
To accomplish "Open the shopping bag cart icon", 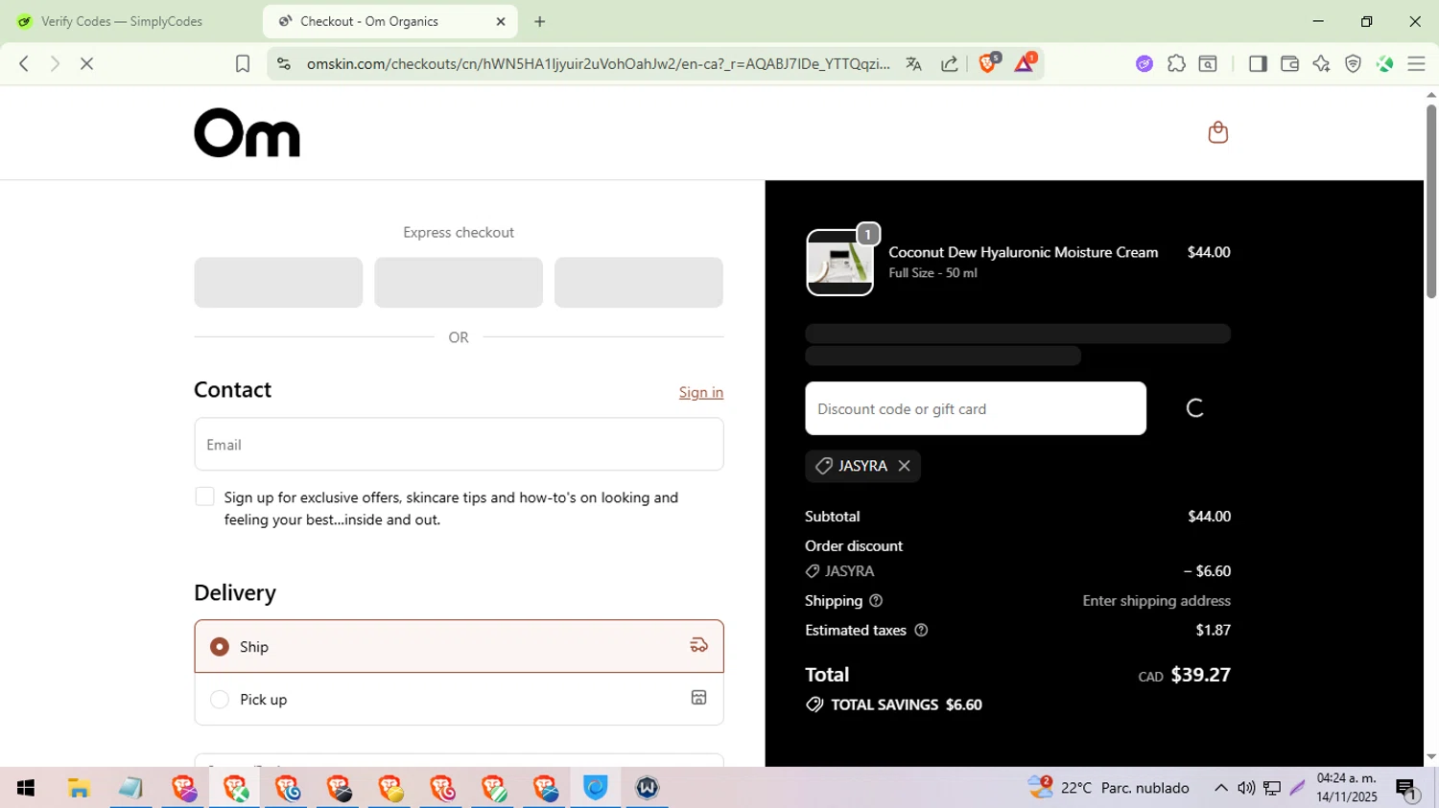I will pyautogui.click(x=1217, y=132).
